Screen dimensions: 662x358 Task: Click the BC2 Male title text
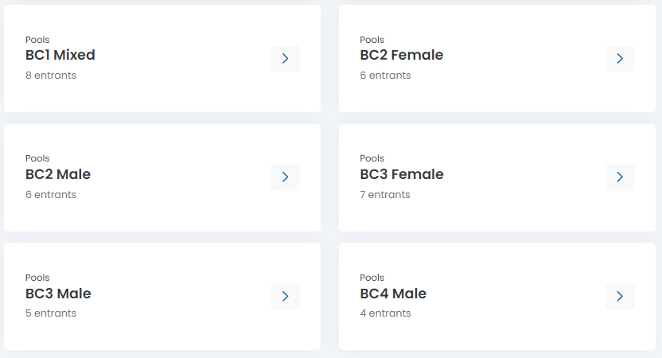coord(58,174)
